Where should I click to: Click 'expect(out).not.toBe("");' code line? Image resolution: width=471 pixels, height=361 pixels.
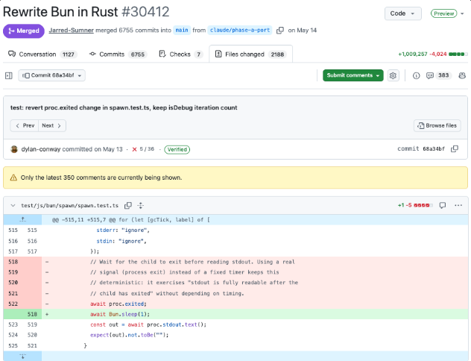[130, 335]
